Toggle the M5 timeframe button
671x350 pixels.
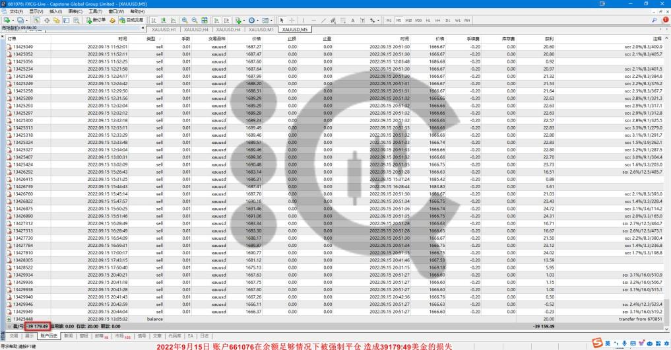tap(399, 20)
